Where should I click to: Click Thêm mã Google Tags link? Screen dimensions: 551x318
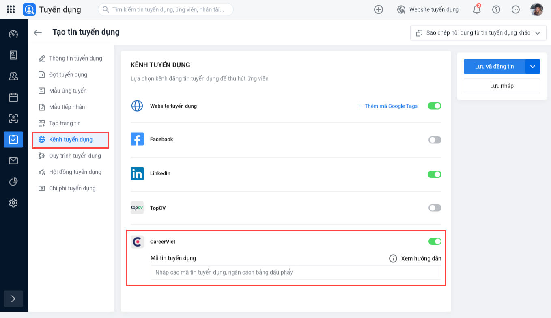click(387, 106)
